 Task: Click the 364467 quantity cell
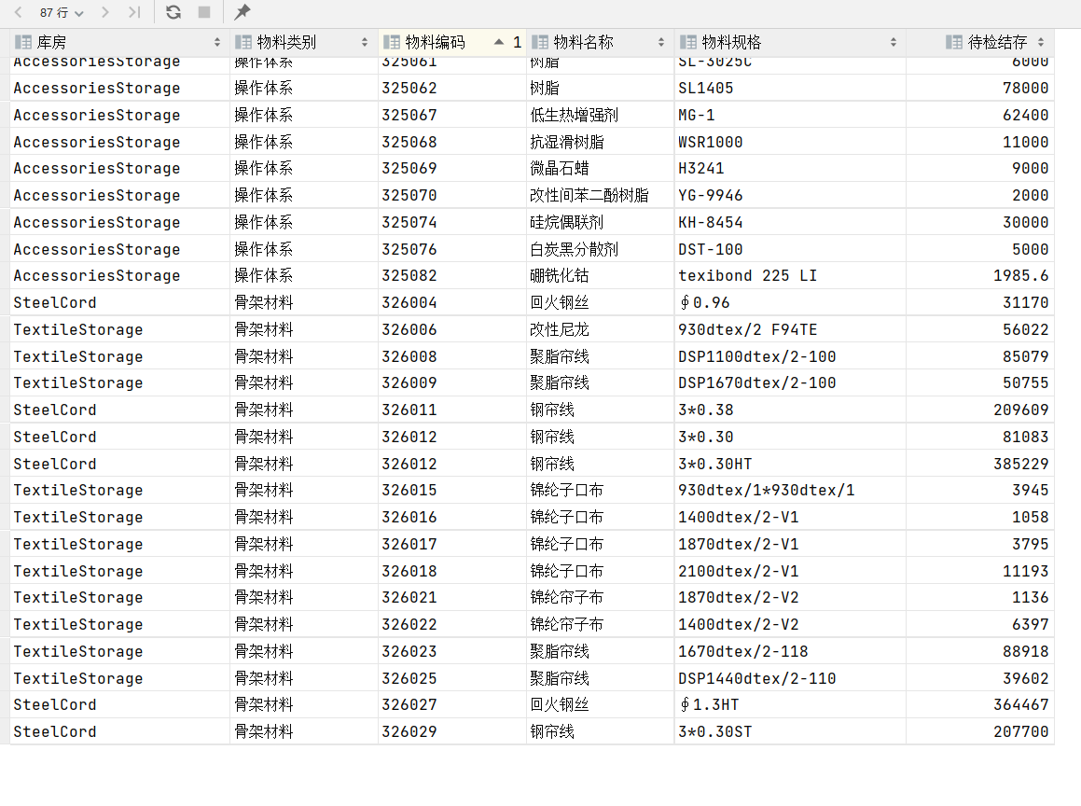pos(980,704)
